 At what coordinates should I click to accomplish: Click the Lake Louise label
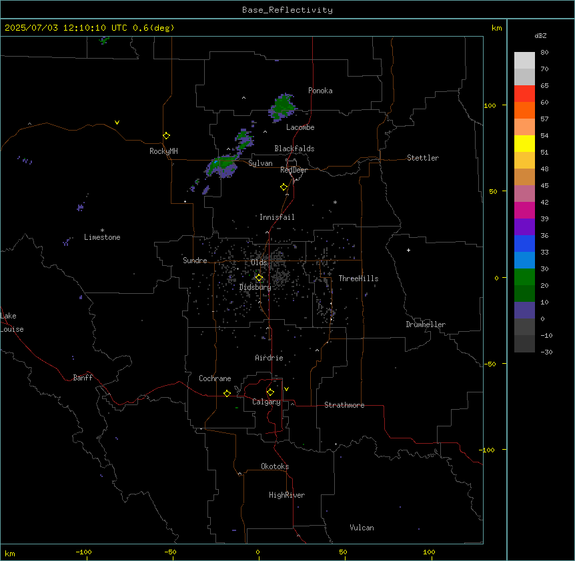[12, 322]
